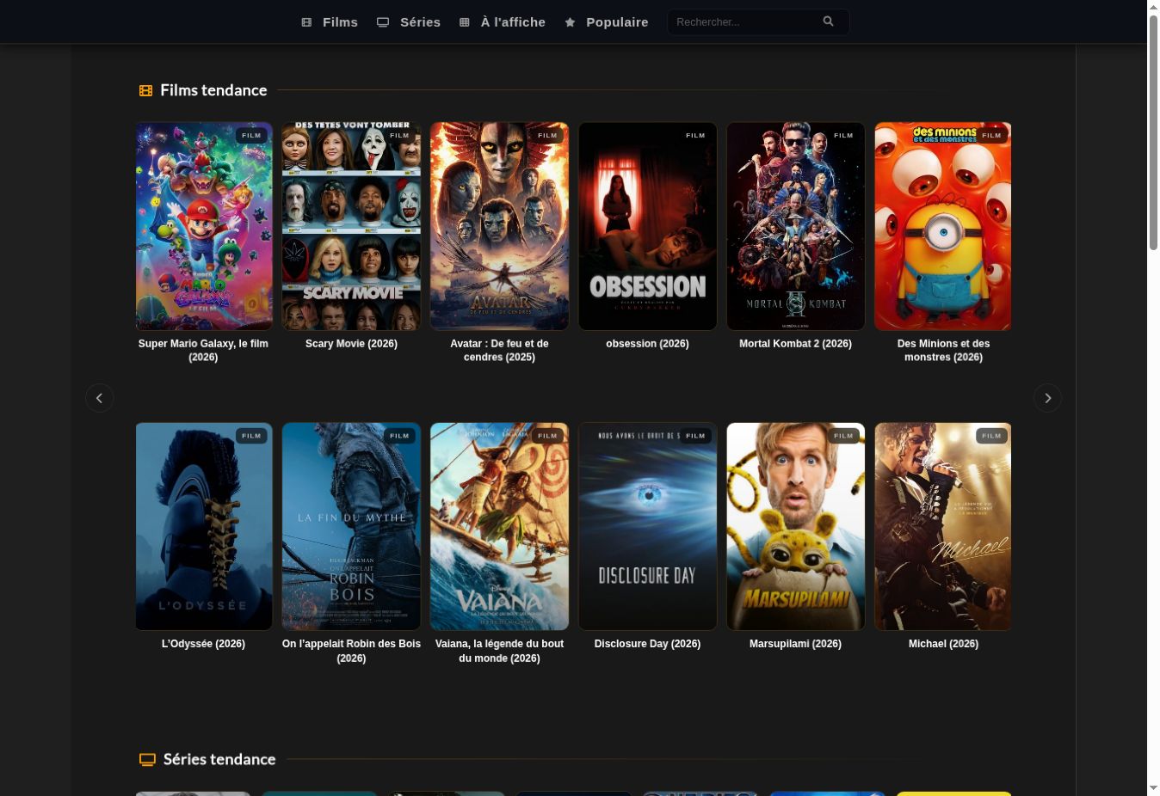Click the title "Mortal Kombat 2 (2026)"
Image resolution: width=1160 pixels, height=796 pixels.
796,344
